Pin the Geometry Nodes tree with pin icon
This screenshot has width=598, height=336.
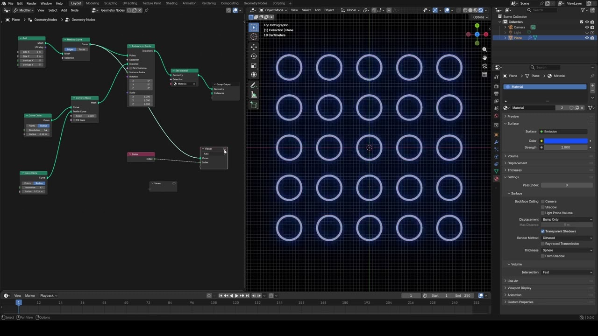146,10
